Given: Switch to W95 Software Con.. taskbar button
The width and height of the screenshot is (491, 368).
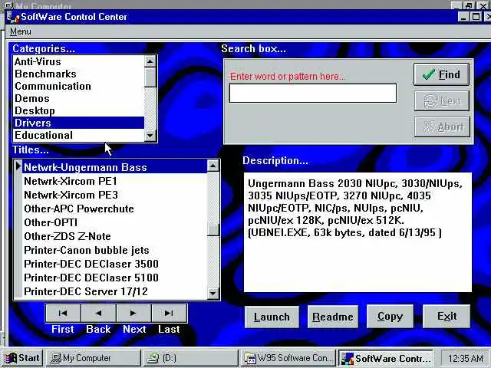Looking at the screenshot, I should 288,358.
